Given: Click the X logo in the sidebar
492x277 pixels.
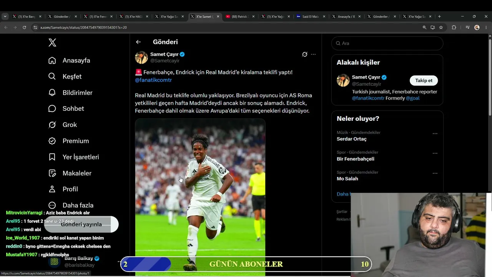Looking at the screenshot, I should click(x=52, y=43).
